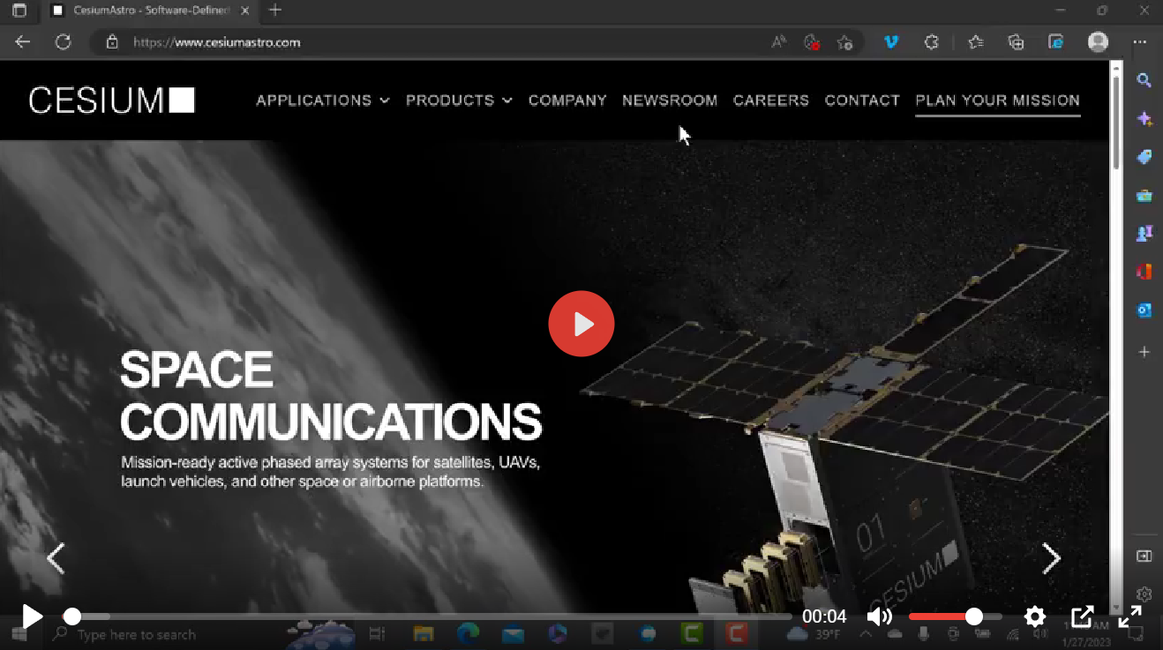Open the Newsroom menu item
The height and width of the screenshot is (650, 1163).
click(x=670, y=101)
